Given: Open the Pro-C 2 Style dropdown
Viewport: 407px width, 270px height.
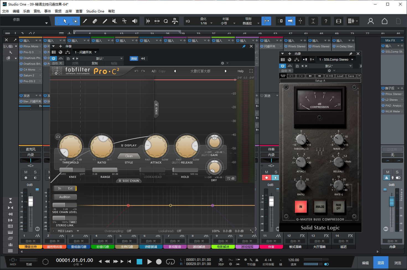Looking at the screenshot, I should [129, 156].
